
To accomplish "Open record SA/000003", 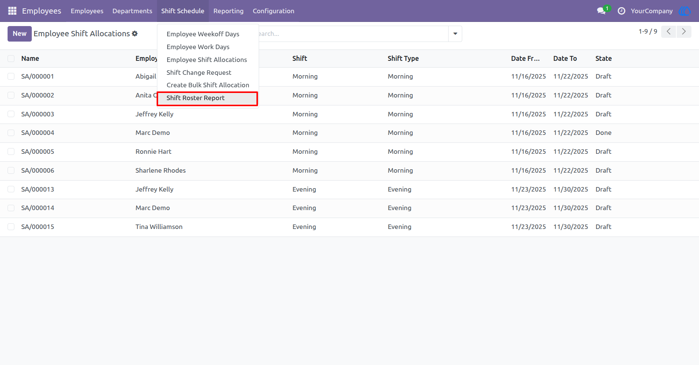I will click(x=38, y=114).
